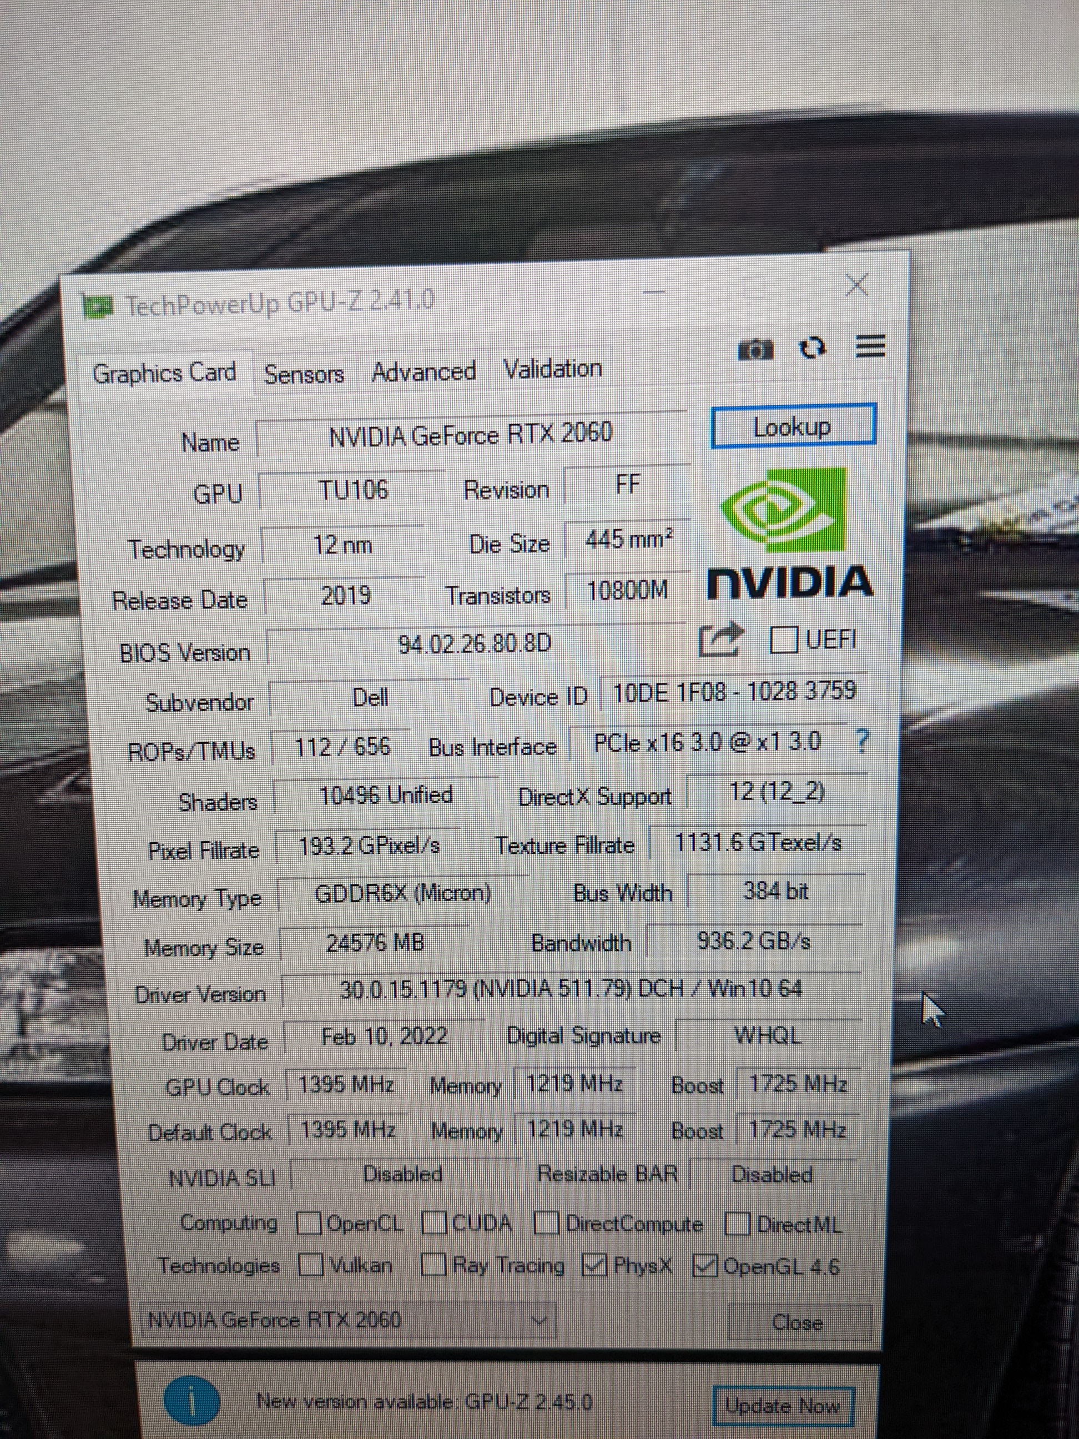
Task: Open the Advanced tab
Action: pyautogui.click(x=423, y=372)
